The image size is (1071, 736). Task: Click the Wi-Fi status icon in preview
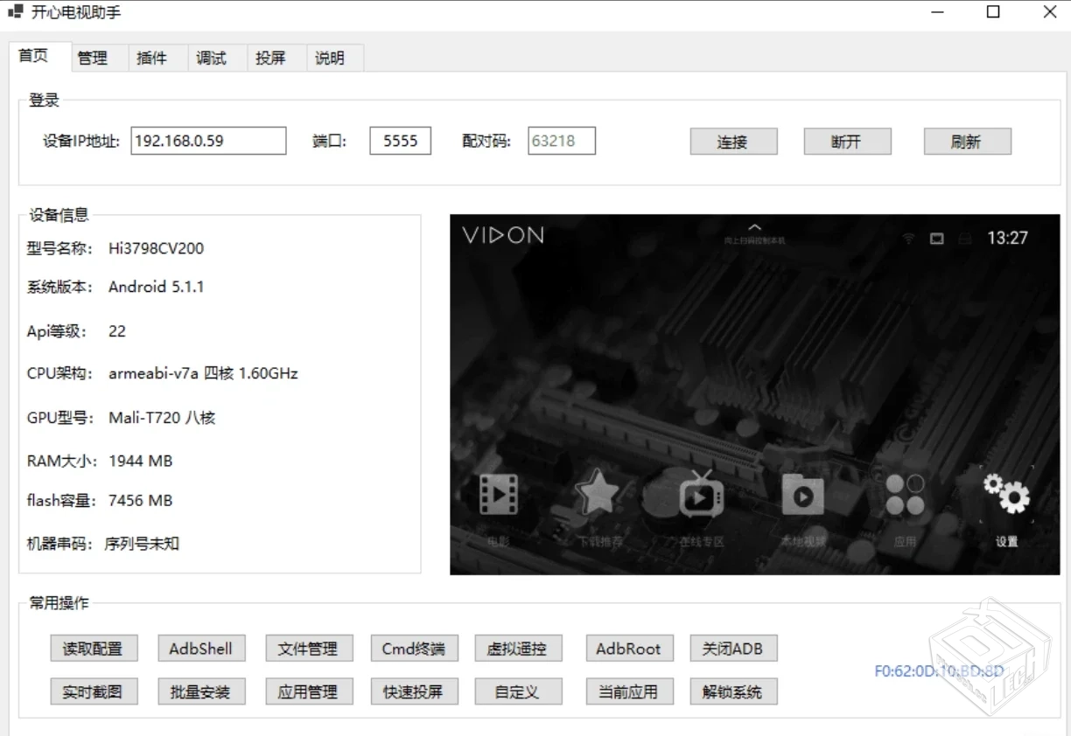(x=909, y=239)
